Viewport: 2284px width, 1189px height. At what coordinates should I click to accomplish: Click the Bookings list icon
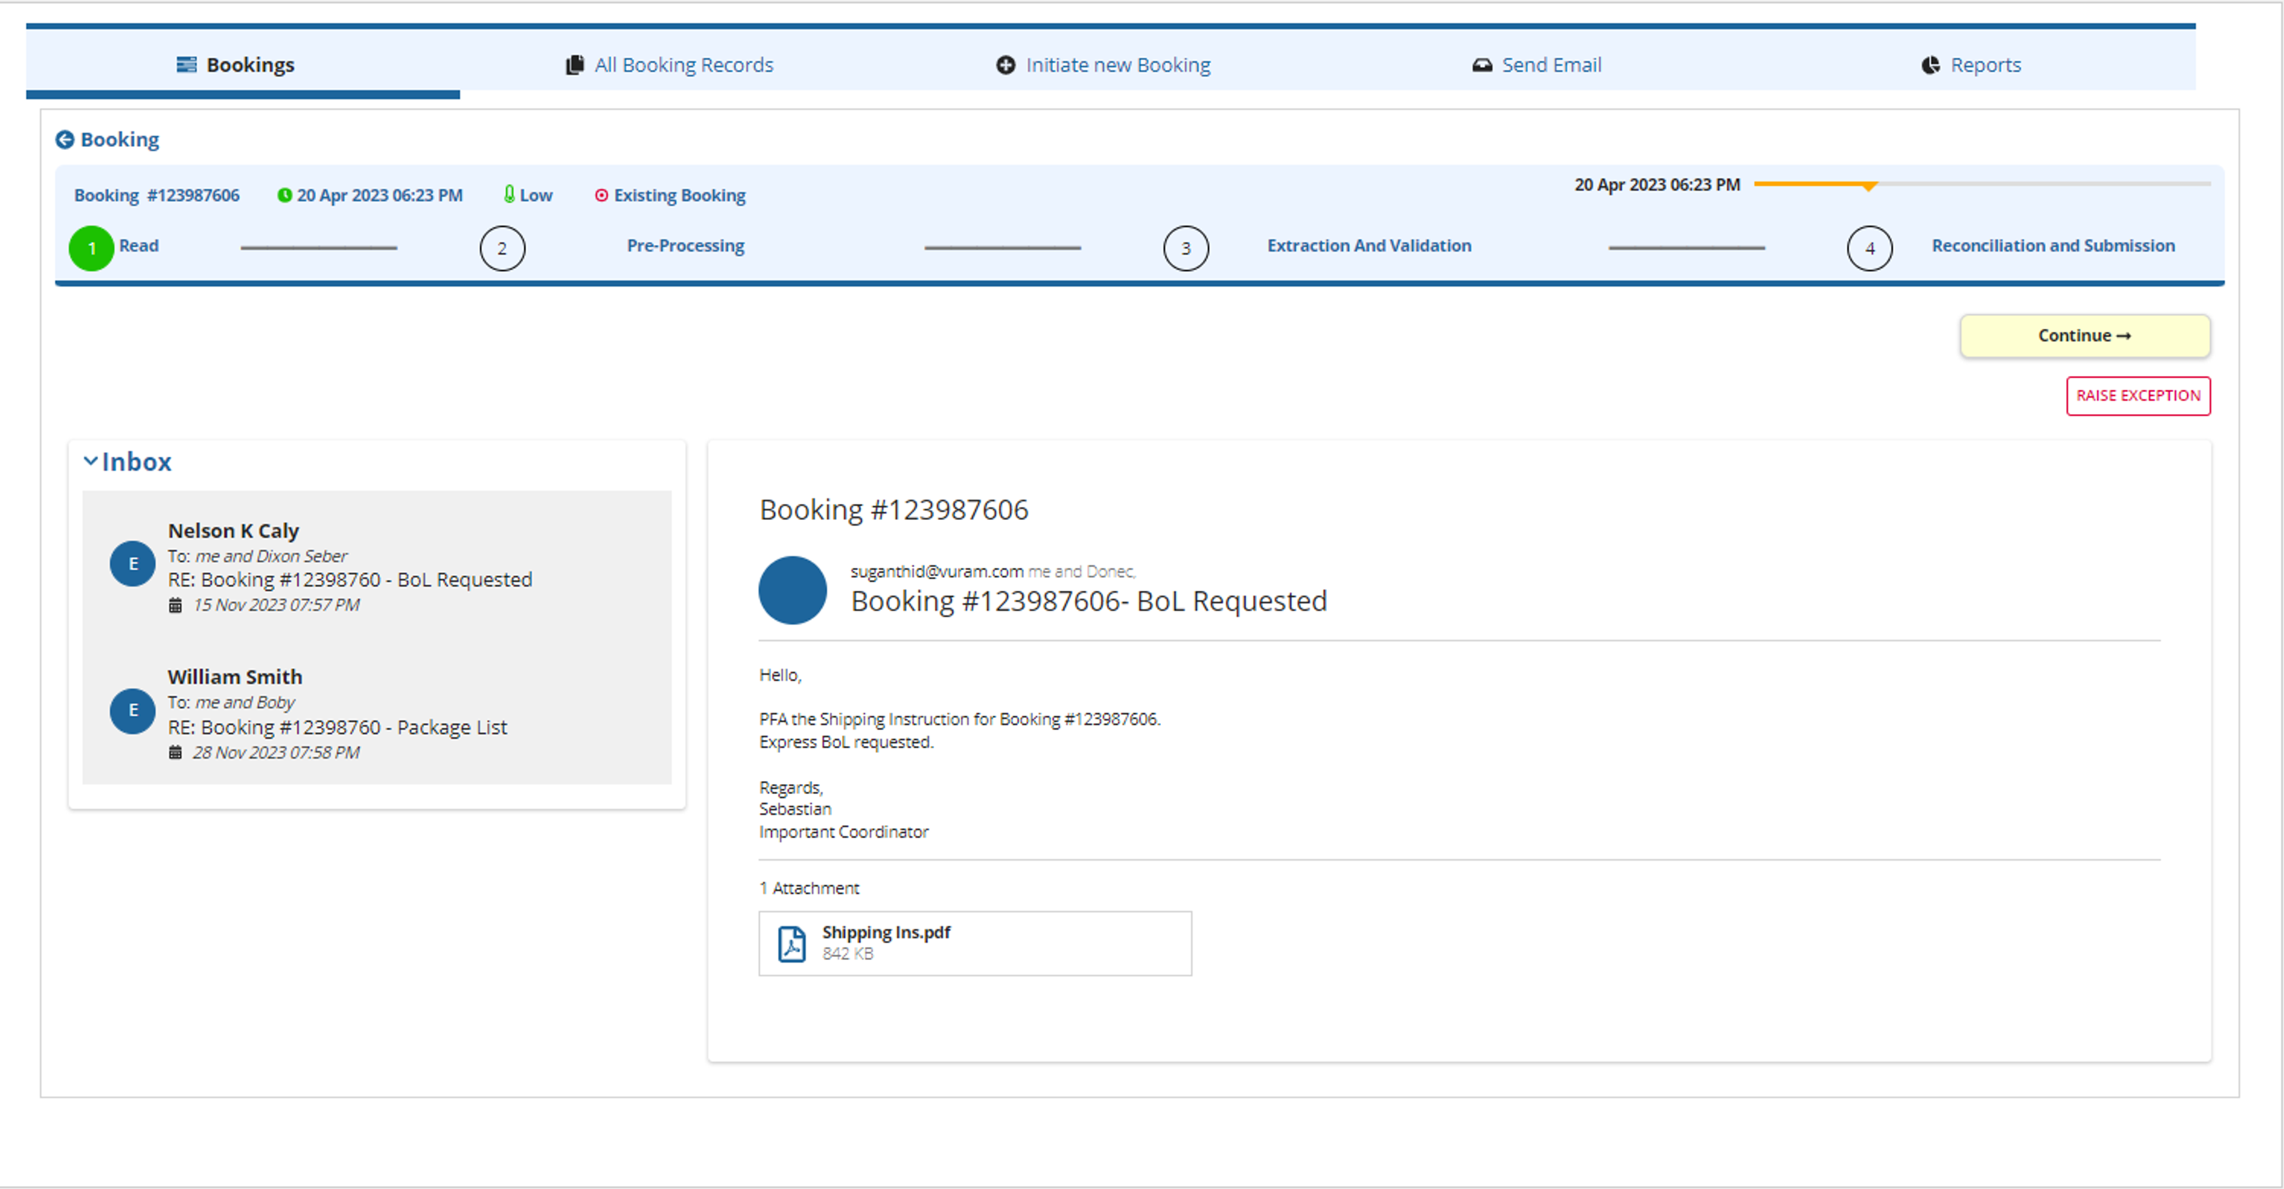(x=186, y=64)
